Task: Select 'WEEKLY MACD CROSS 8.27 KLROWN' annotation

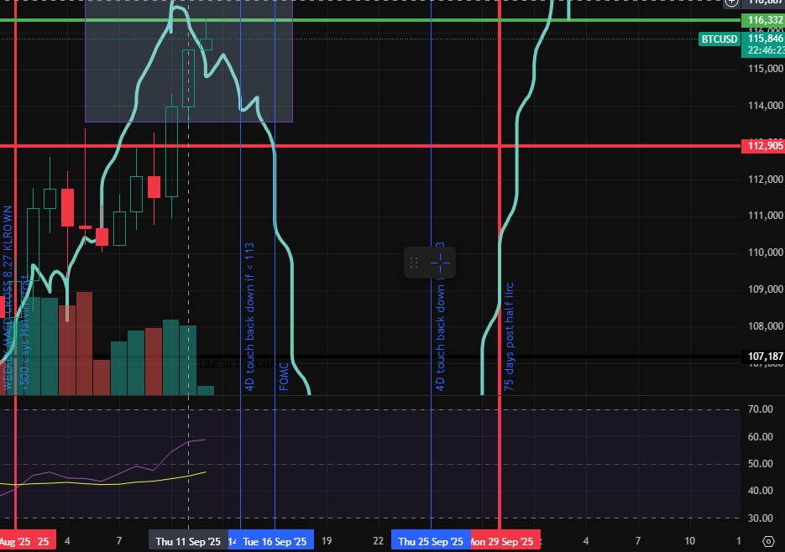Action: [x=8, y=298]
